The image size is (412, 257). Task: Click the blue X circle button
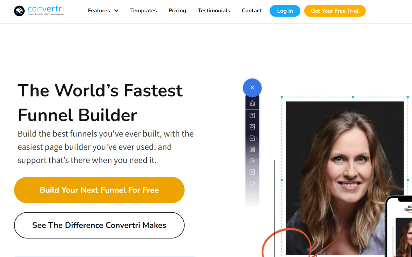252,88
